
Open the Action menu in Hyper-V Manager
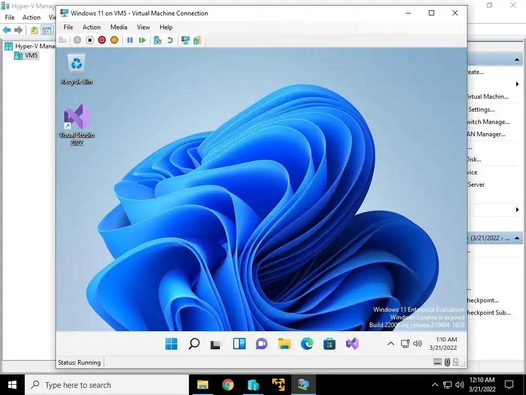pyautogui.click(x=31, y=17)
